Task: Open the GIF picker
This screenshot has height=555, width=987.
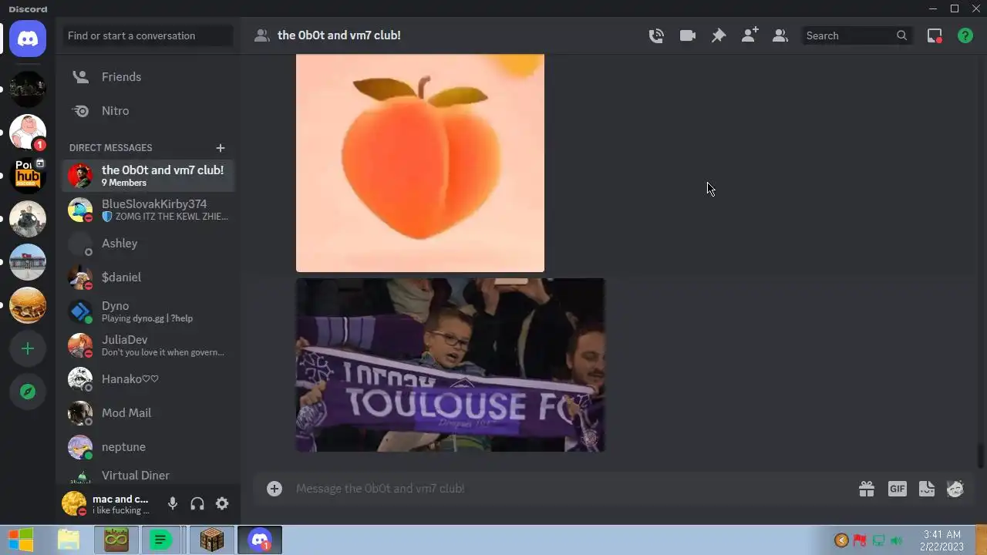Action: pyautogui.click(x=897, y=489)
